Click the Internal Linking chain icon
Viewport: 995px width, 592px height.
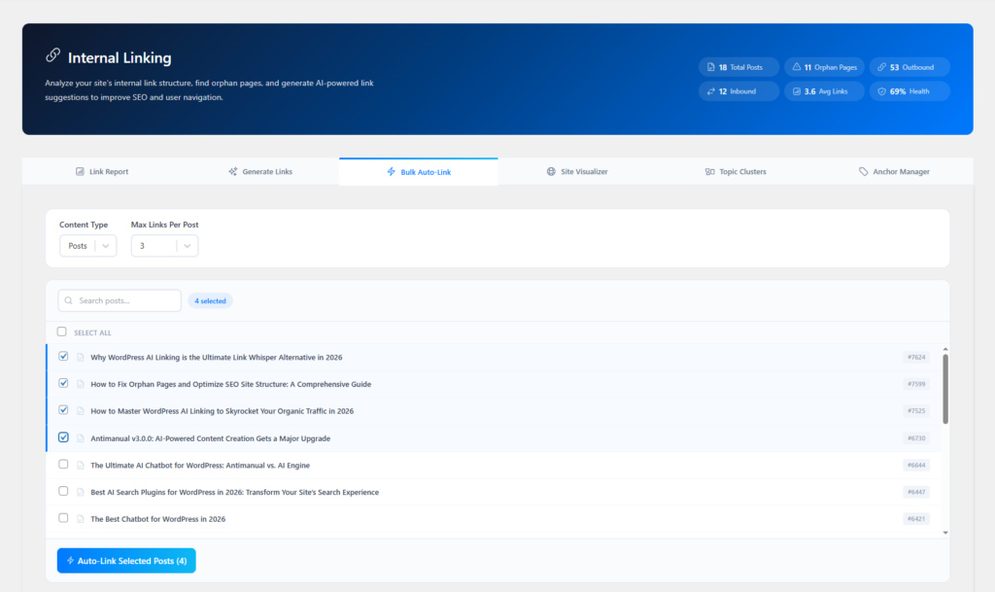52,57
